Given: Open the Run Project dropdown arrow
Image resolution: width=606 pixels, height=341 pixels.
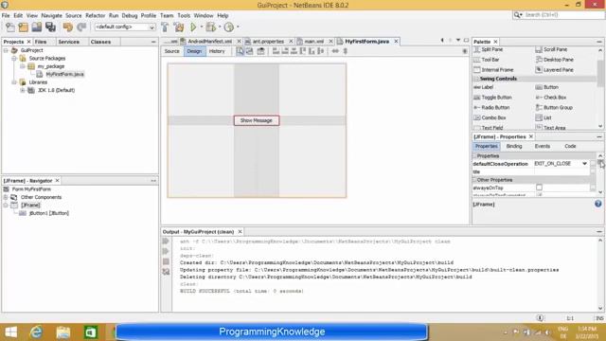Looking at the screenshot, I should click(x=201, y=27).
